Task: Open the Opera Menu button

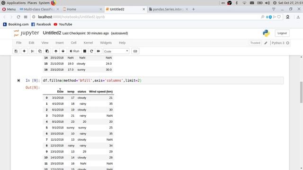Action: click(9, 9)
